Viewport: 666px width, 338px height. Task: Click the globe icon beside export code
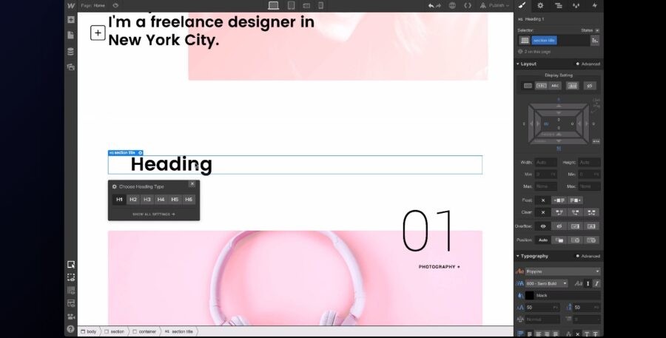coord(452,5)
